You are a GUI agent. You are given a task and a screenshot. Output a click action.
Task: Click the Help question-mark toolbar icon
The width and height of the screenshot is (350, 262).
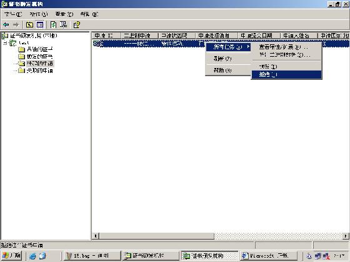pos(76,25)
